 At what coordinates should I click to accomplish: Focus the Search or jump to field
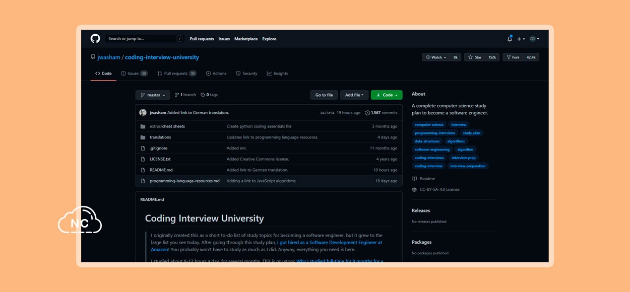145,39
